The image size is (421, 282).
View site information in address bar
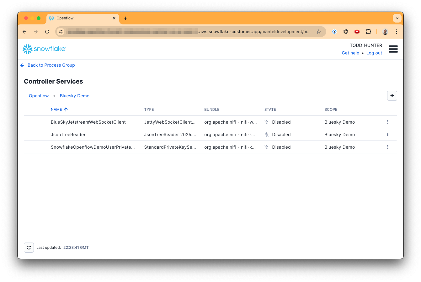point(61,32)
